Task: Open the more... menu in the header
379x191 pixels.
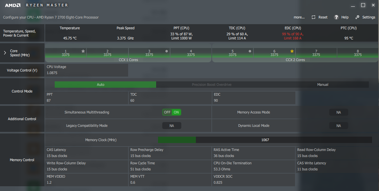Action: (x=299, y=17)
